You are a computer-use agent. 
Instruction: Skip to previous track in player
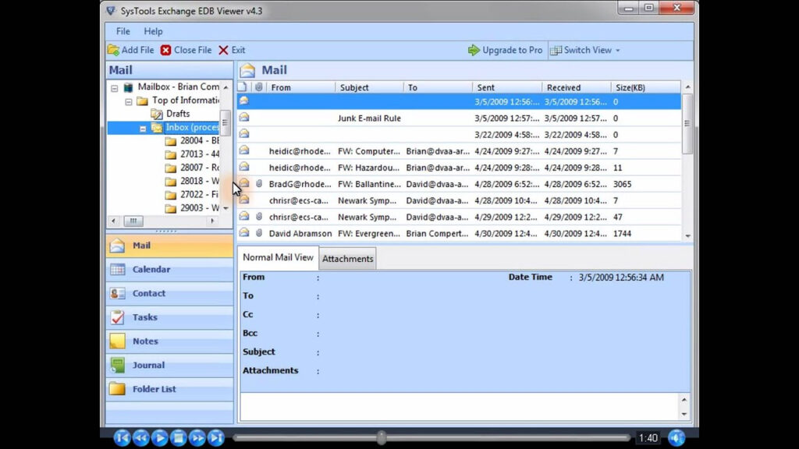pos(122,438)
